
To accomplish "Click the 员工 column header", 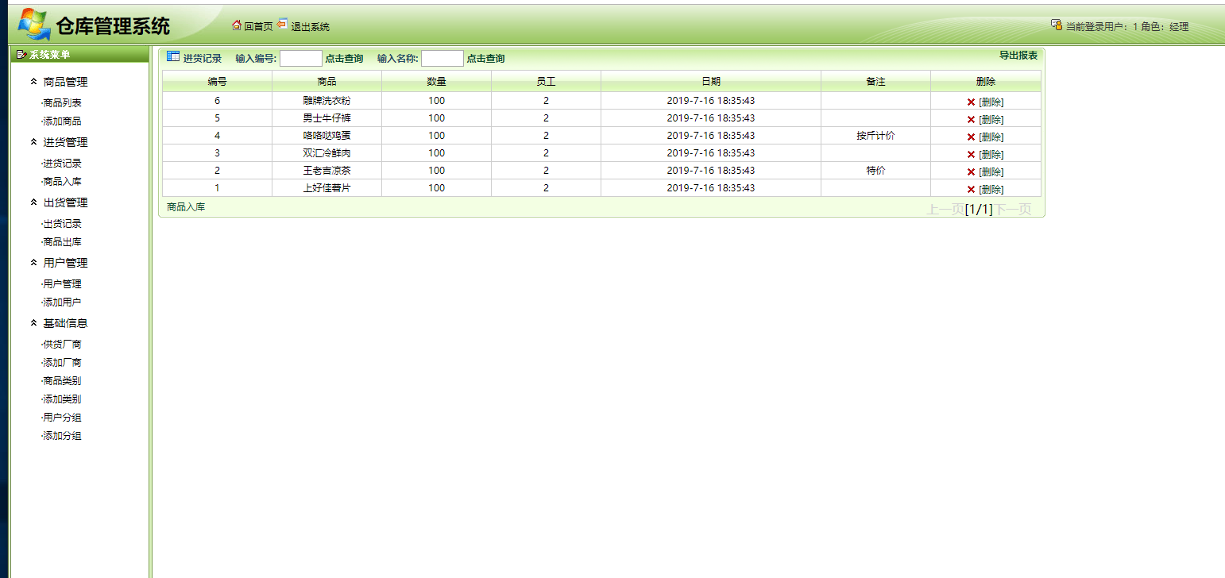I will (x=546, y=82).
